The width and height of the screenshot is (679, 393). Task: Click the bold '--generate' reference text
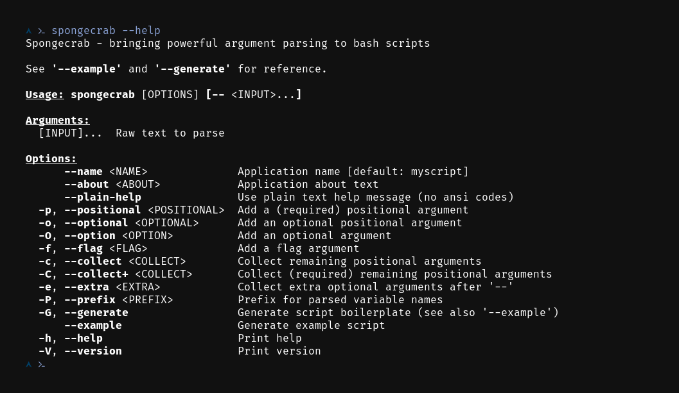click(x=192, y=69)
